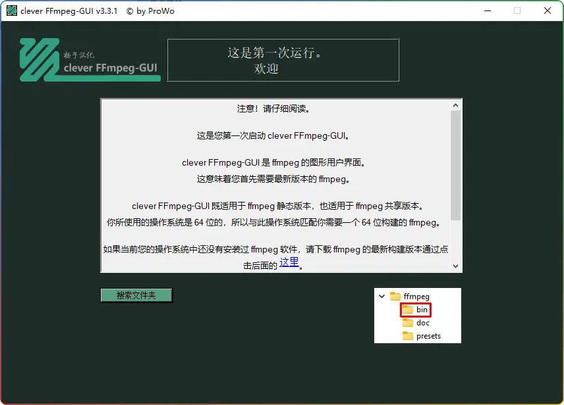
Task: Click the clever FFmpeg-GUI logo graphic
Action: tap(89, 59)
